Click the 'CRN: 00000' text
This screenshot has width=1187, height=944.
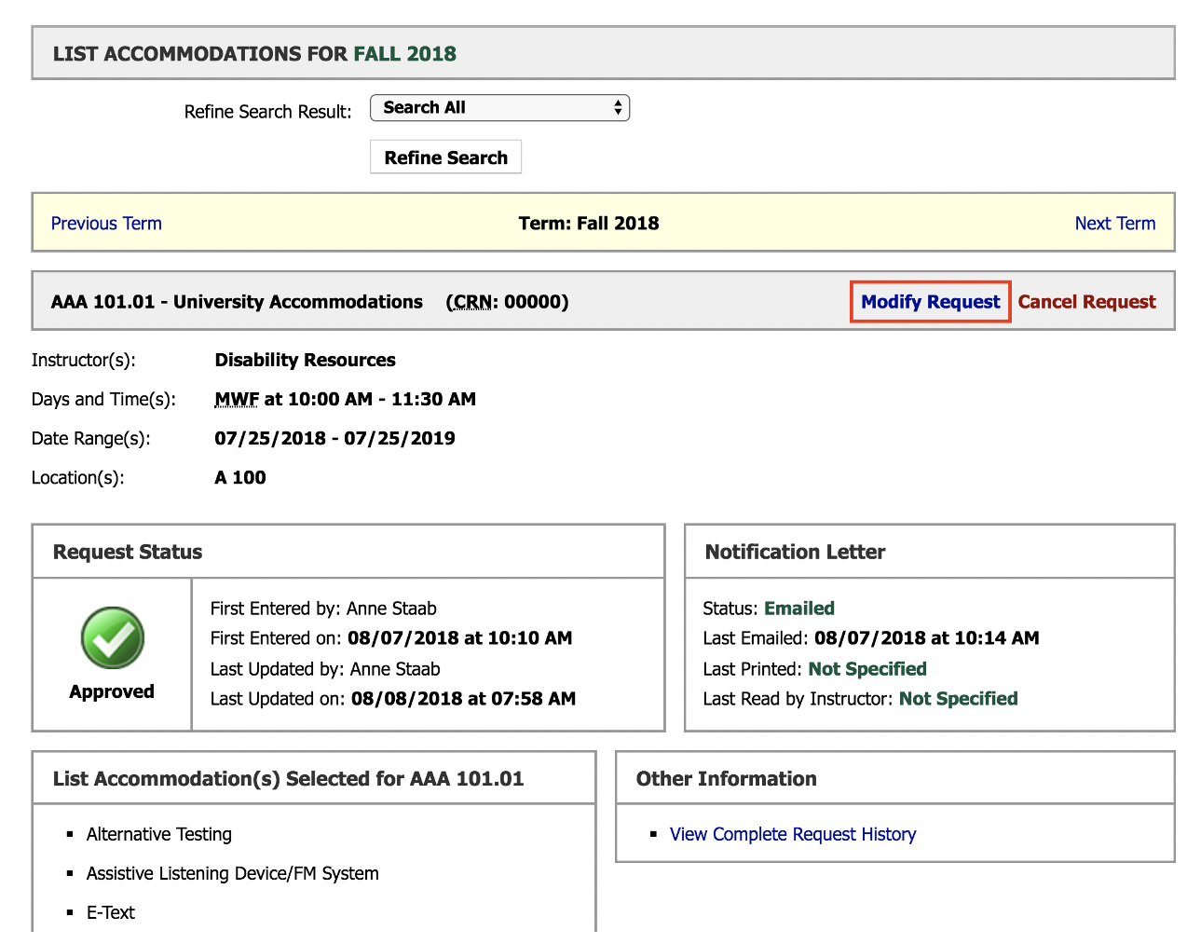(507, 302)
